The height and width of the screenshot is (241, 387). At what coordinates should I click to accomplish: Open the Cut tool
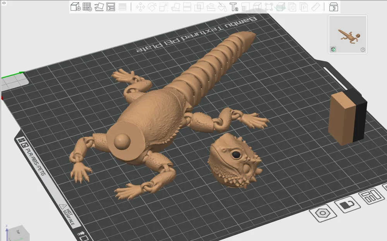[187, 7]
